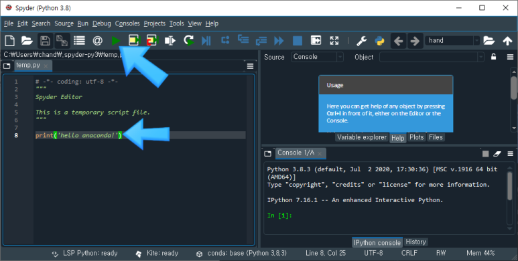This screenshot has width=518, height=261.
Task: Click Kite: ready status entry
Action: [x=157, y=254]
